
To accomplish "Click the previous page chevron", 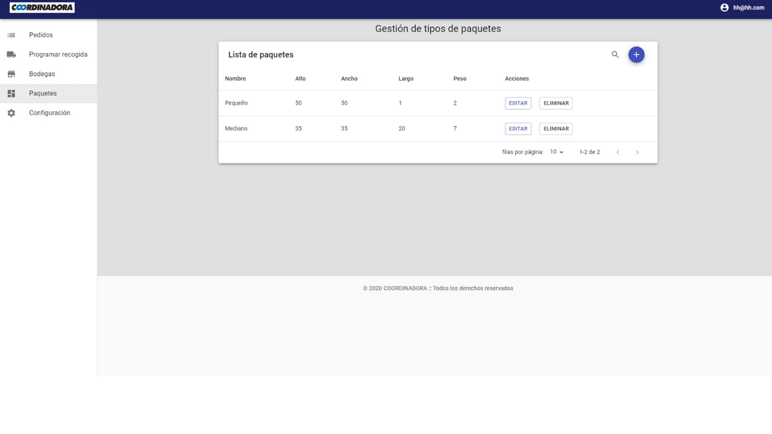I will [618, 152].
